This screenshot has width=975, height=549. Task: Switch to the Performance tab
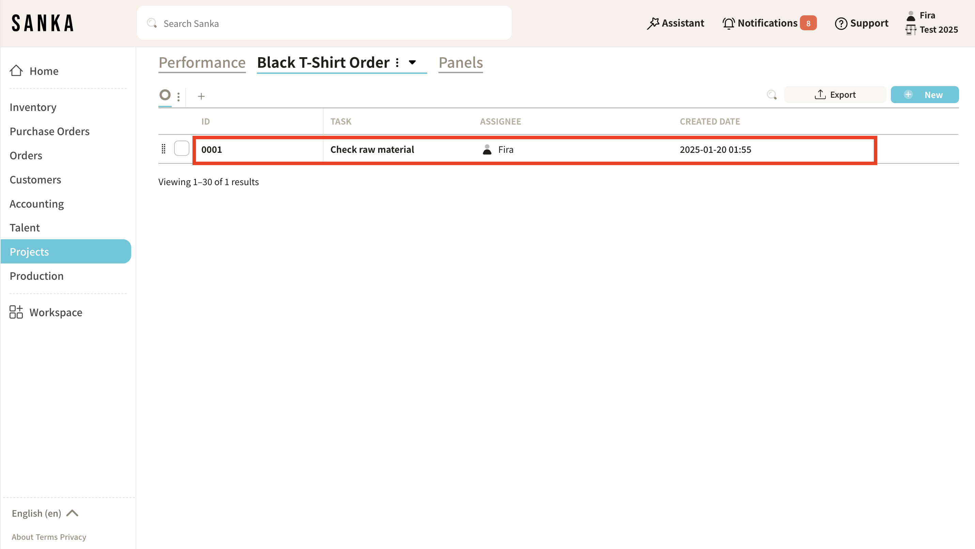click(x=202, y=62)
